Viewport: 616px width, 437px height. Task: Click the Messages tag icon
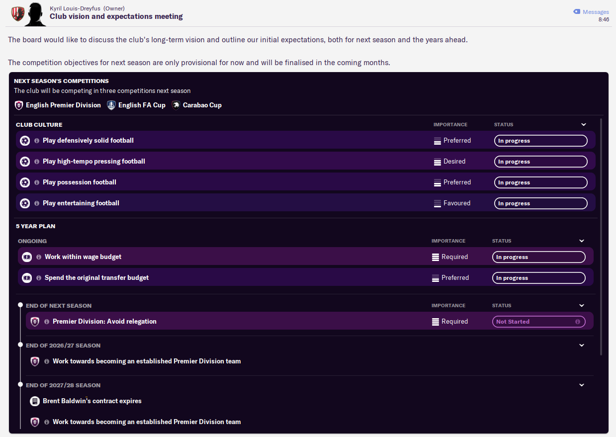tap(577, 11)
